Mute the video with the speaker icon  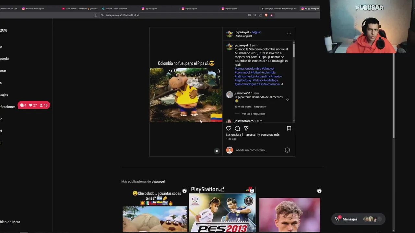point(217,151)
